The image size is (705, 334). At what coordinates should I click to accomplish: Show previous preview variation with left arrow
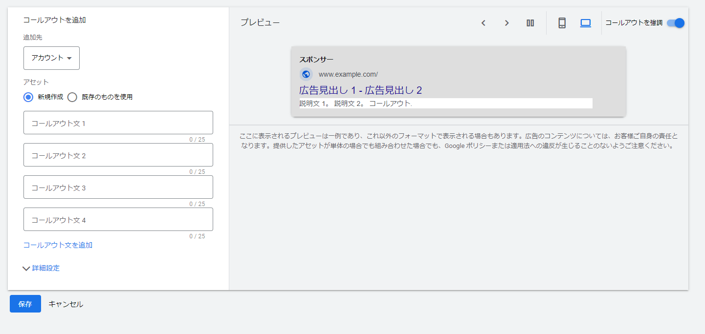tap(483, 22)
